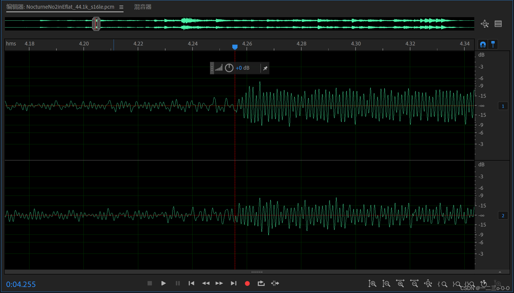Viewport: 514px width, 293px height.
Task: Move playhead to next marker
Action: [x=234, y=283]
